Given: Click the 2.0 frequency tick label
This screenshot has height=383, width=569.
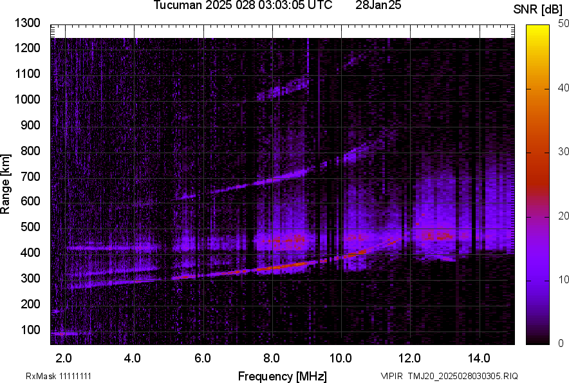Looking at the screenshot, I should 64,358.
